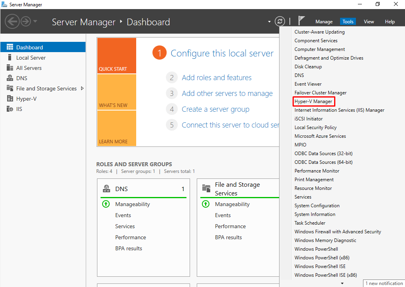Select Dashboard in the navigation pane
The image size is (405, 287).
[43, 47]
